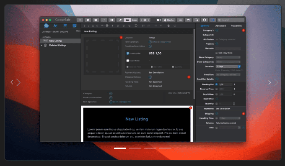The image size is (285, 166).
Task: Toggle the inspector sidebar button
Action: point(212,20)
